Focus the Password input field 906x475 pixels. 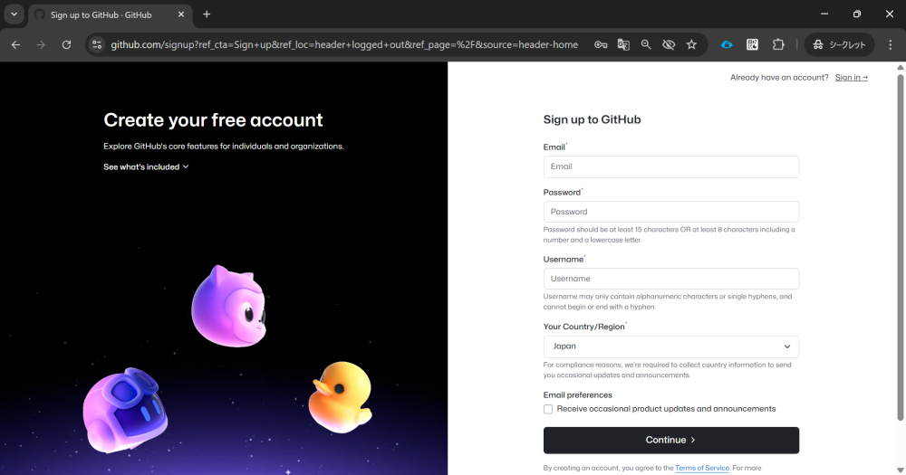click(670, 212)
